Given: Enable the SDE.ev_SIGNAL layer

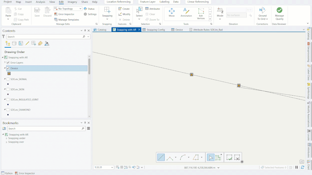Looking at the screenshot, I should pos(8,79).
